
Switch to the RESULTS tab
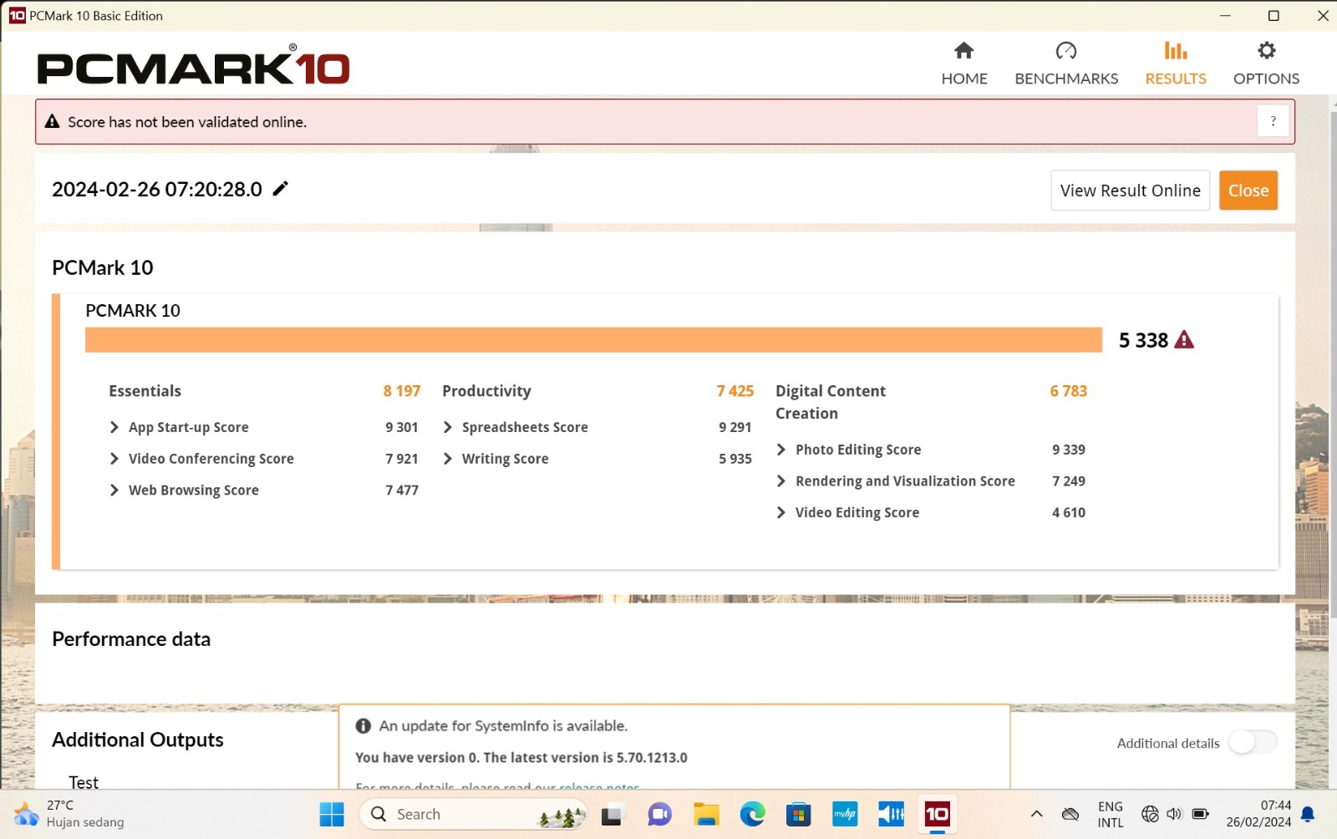click(1176, 64)
